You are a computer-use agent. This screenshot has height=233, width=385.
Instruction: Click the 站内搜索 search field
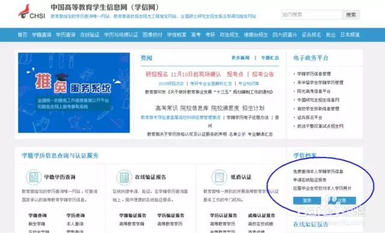312,14
